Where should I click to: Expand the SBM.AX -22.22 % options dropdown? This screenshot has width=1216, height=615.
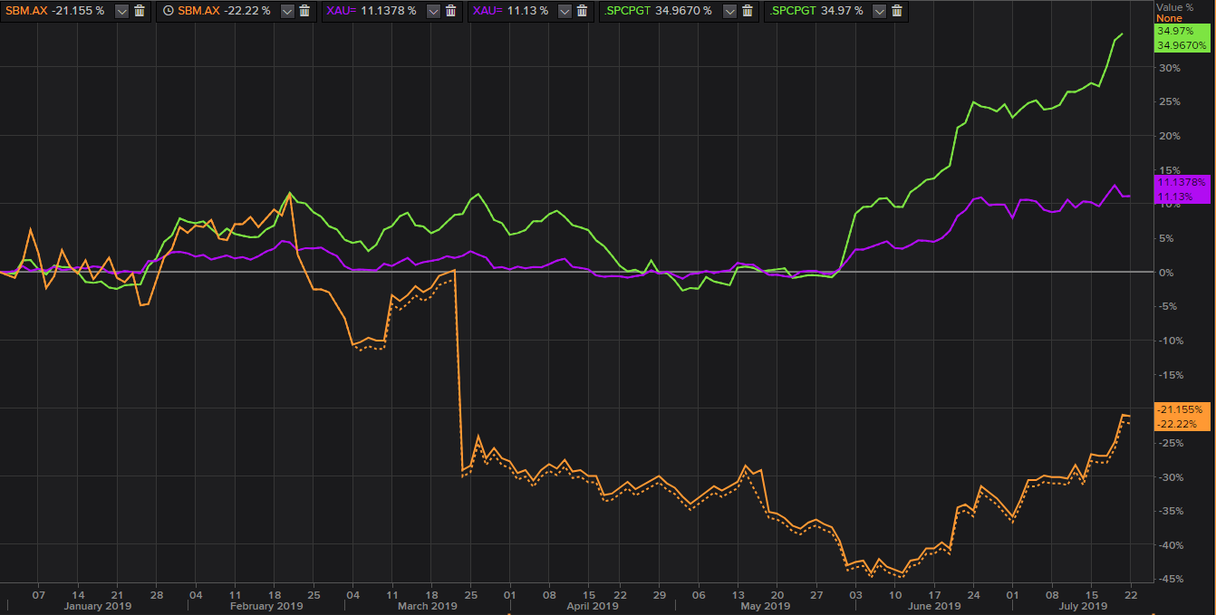coord(287,11)
